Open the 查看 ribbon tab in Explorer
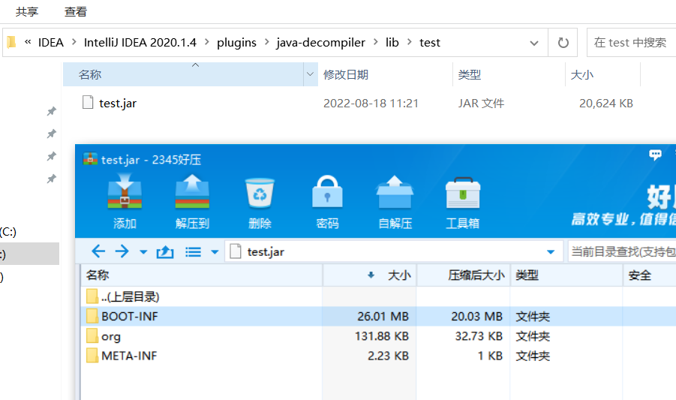Screen dimensions: 676x400 pyautogui.click(x=76, y=12)
